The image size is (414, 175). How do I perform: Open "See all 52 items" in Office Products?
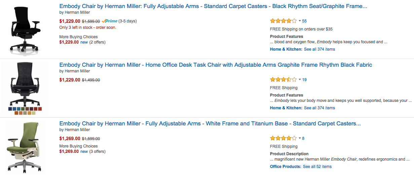click(317, 167)
